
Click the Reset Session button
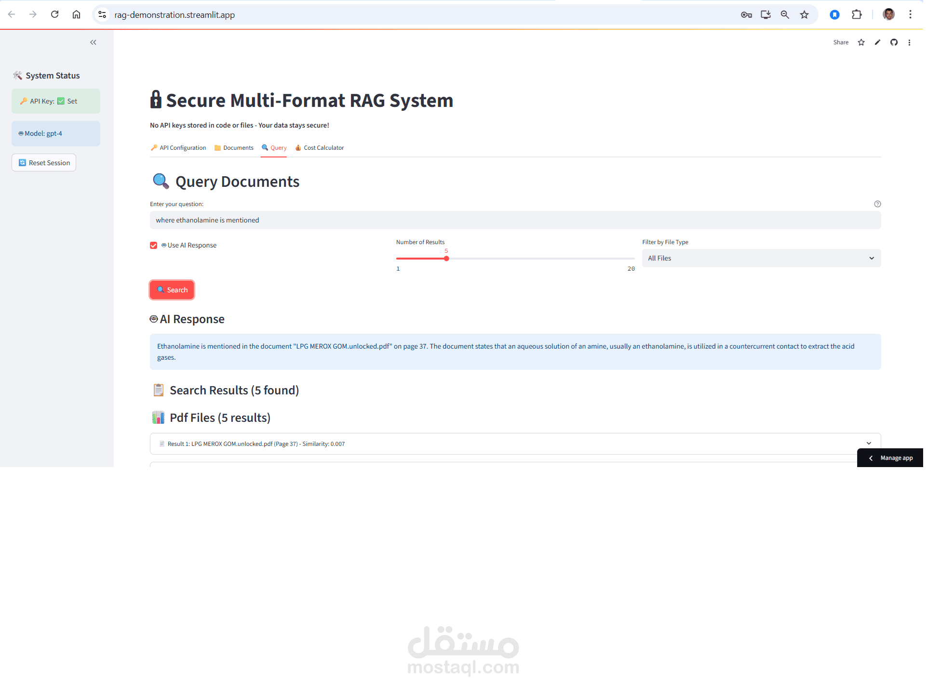(44, 163)
